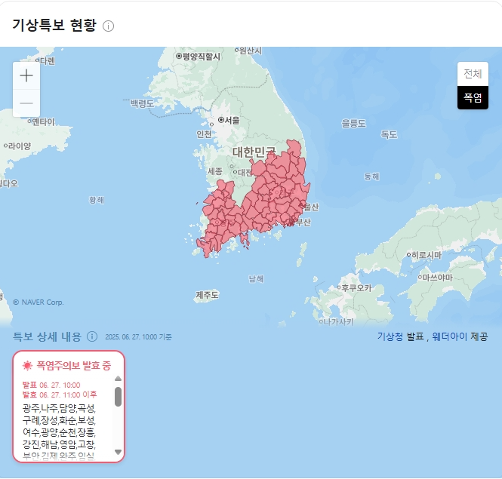
Task: Click the 발효 06. 27. 11:00 이후 line
Action: coord(60,395)
